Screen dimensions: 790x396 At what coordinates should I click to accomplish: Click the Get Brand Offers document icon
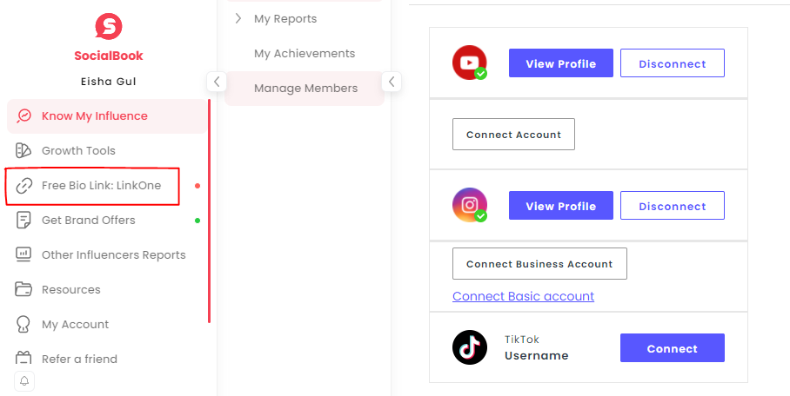pyautogui.click(x=23, y=221)
